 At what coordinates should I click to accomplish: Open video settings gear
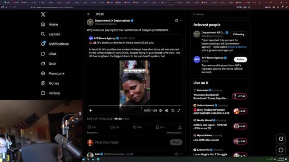coord(167,111)
